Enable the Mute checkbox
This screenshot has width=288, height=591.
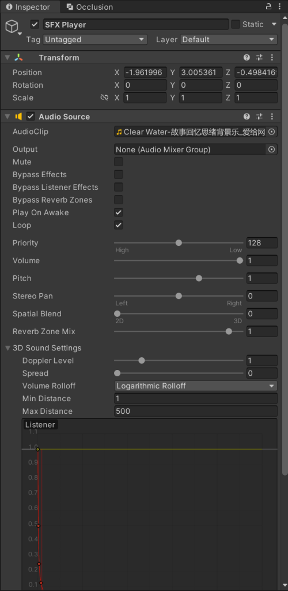119,162
